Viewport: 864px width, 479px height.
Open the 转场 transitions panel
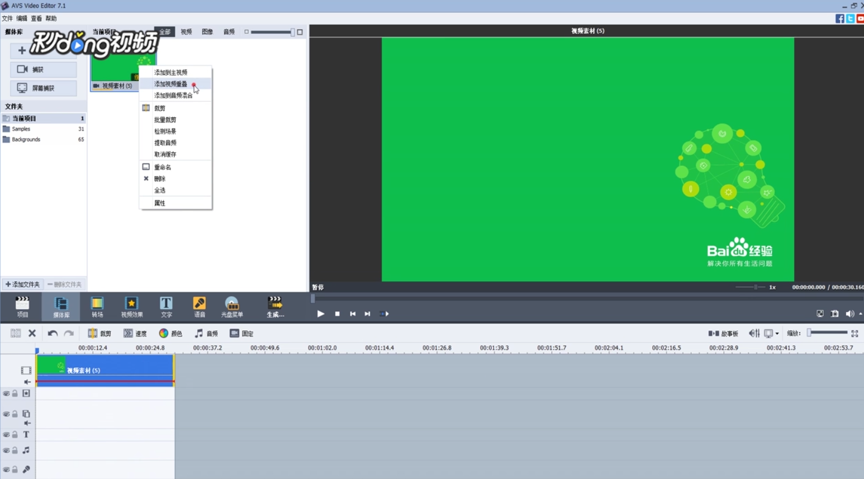coord(97,307)
